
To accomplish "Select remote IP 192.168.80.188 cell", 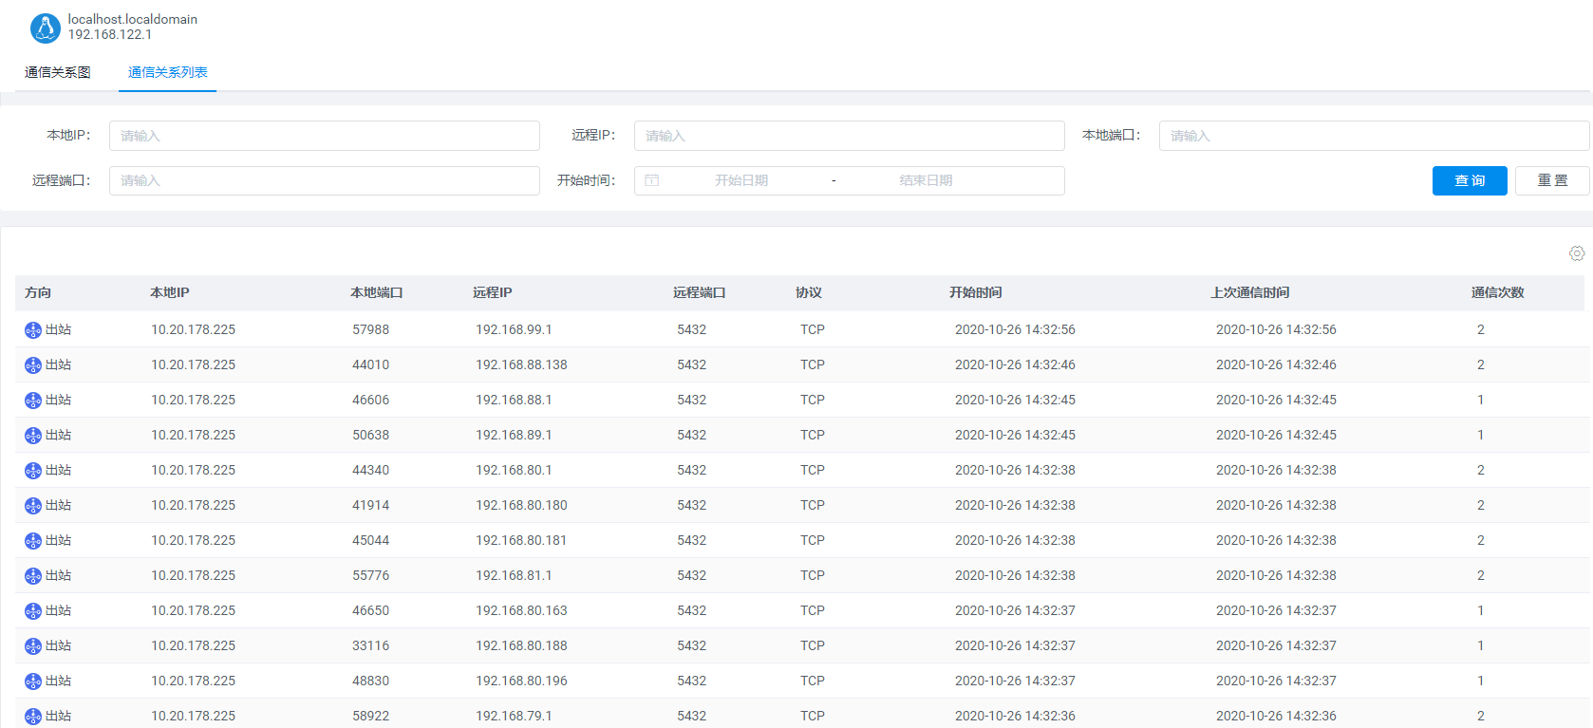I will coord(521,645).
